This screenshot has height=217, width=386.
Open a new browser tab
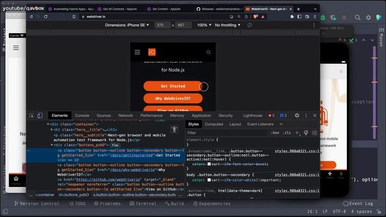click(299, 9)
